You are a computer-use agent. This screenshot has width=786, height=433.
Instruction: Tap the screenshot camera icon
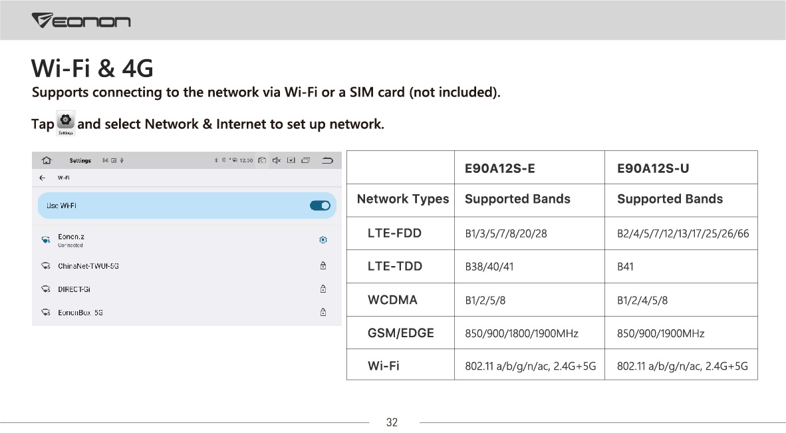coord(262,160)
